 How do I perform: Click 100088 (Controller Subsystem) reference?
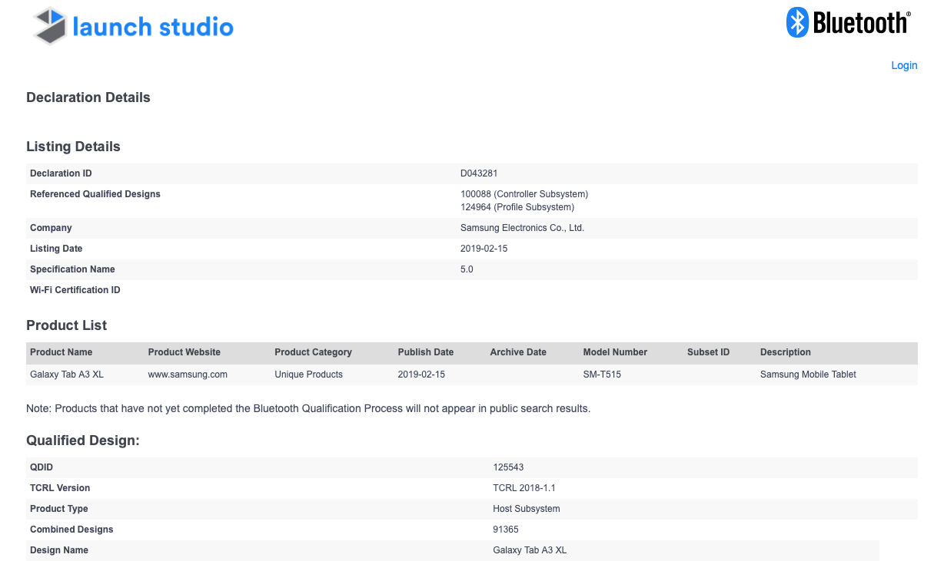(x=524, y=194)
